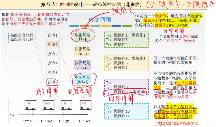Click the 内容回顾 heading

(100, 19)
